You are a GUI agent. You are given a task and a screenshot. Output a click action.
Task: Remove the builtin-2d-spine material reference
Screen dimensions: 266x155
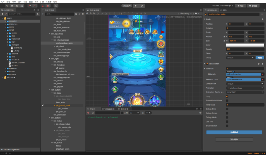263,74
